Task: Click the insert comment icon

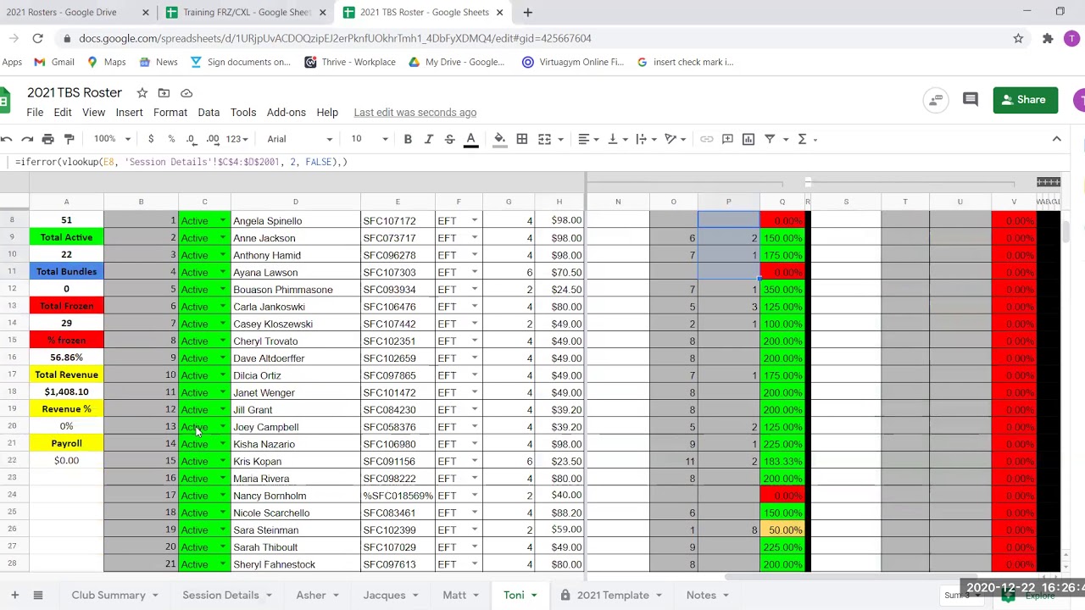Action: 728,139
